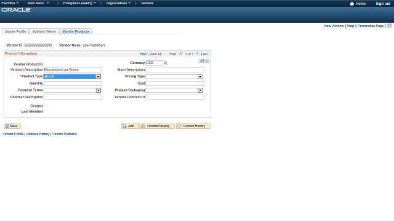This screenshot has width=394, height=221.
Task: Click the Contract Description input field
Action: [x=73, y=97]
